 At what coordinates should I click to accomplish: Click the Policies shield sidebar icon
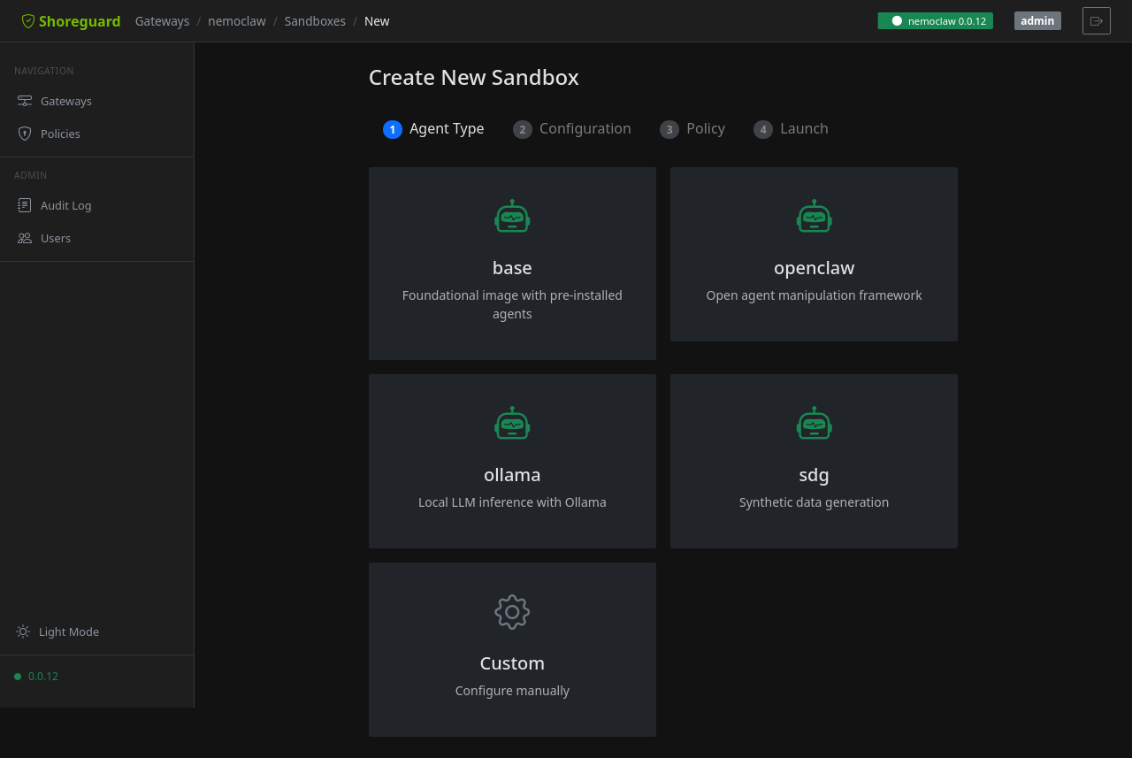pyautogui.click(x=25, y=134)
